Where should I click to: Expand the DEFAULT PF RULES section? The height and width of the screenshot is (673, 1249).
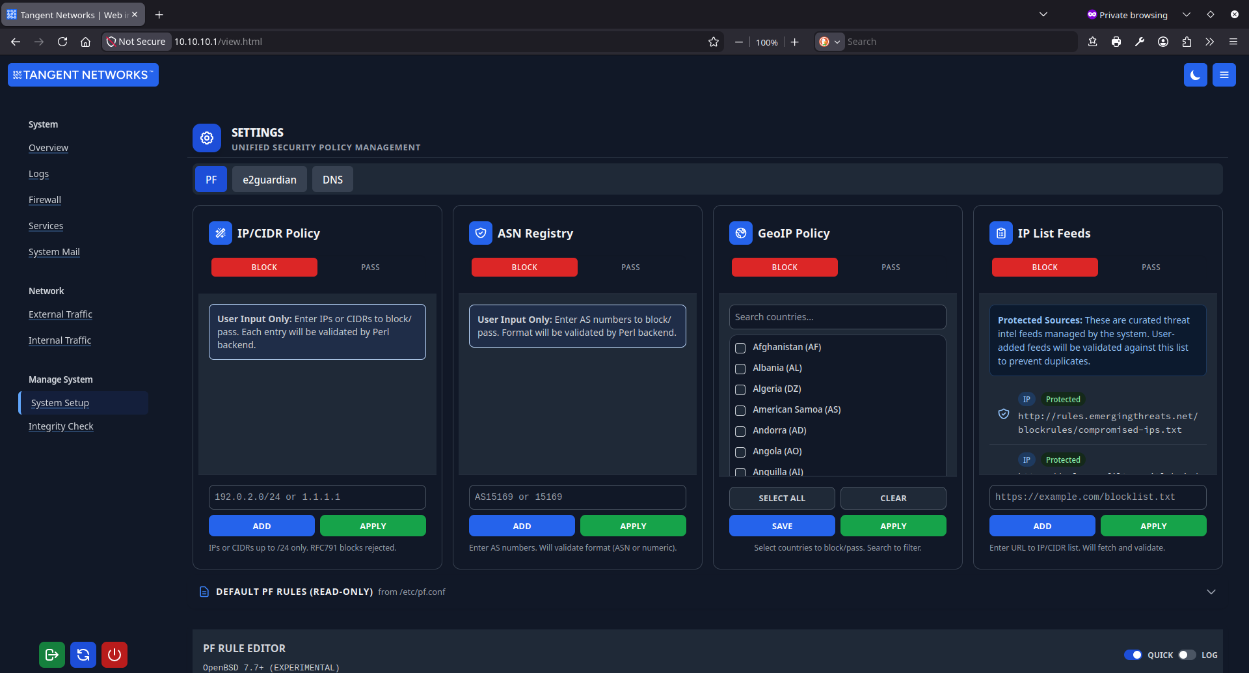[1211, 591]
